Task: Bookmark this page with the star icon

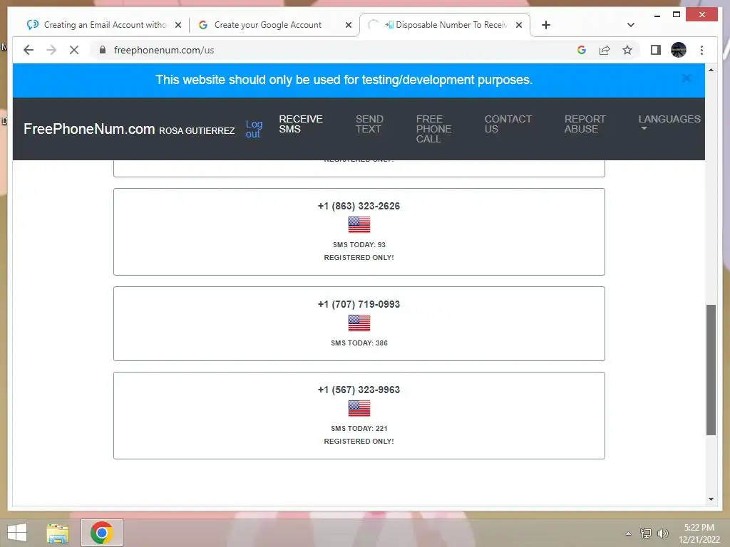Action: [627, 50]
